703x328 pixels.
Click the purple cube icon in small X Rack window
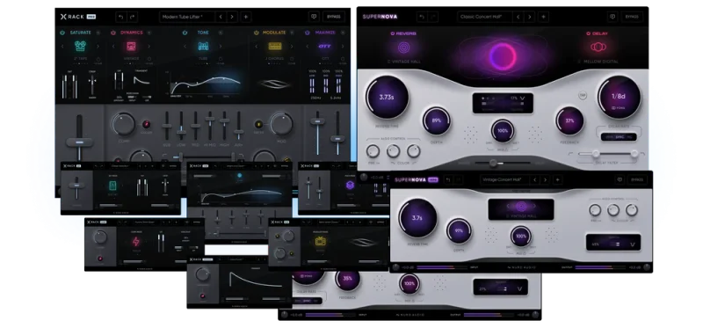coord(350,185)
